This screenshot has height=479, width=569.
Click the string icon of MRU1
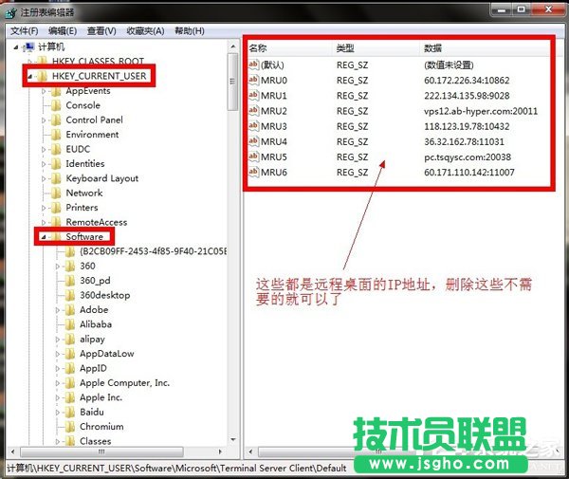tap(253, 95)
